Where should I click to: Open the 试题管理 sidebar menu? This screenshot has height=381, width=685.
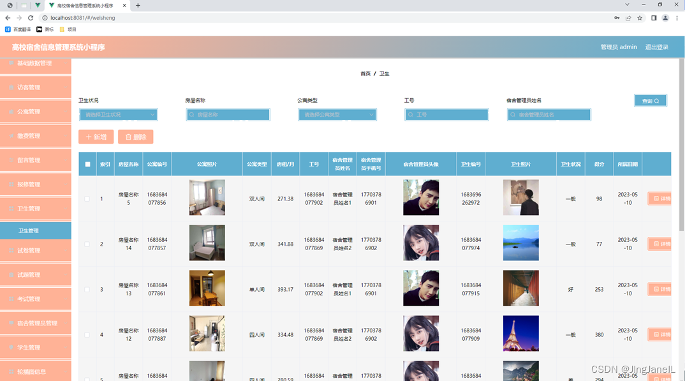click(x=35, y=275)
